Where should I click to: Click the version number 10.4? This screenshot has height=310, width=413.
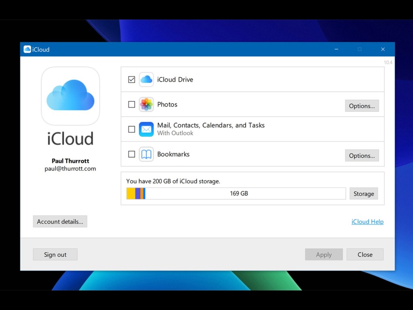tap(388, 63)
